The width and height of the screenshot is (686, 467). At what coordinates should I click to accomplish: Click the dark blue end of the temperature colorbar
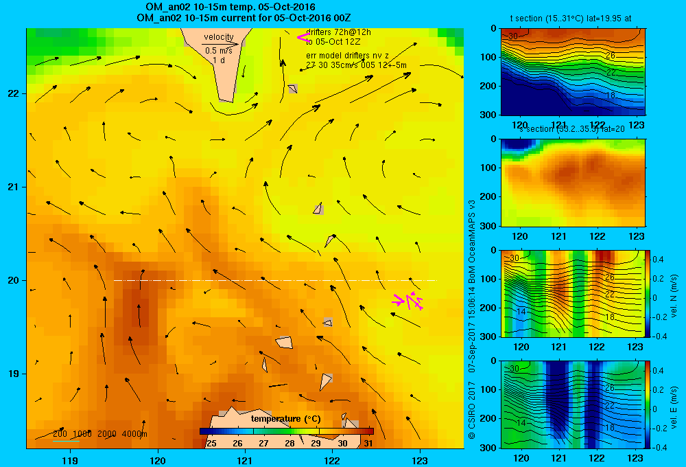tap(202, 431)
